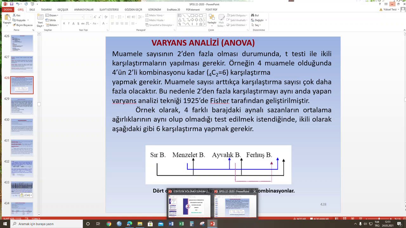Image resolution: width=406 pixels, height=228 pixels.
Task: Click the Chrome icon in Windows taskbar
Action: [x=109, y=224]
